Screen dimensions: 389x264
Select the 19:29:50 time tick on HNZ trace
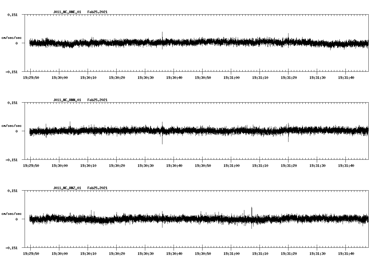31,253
